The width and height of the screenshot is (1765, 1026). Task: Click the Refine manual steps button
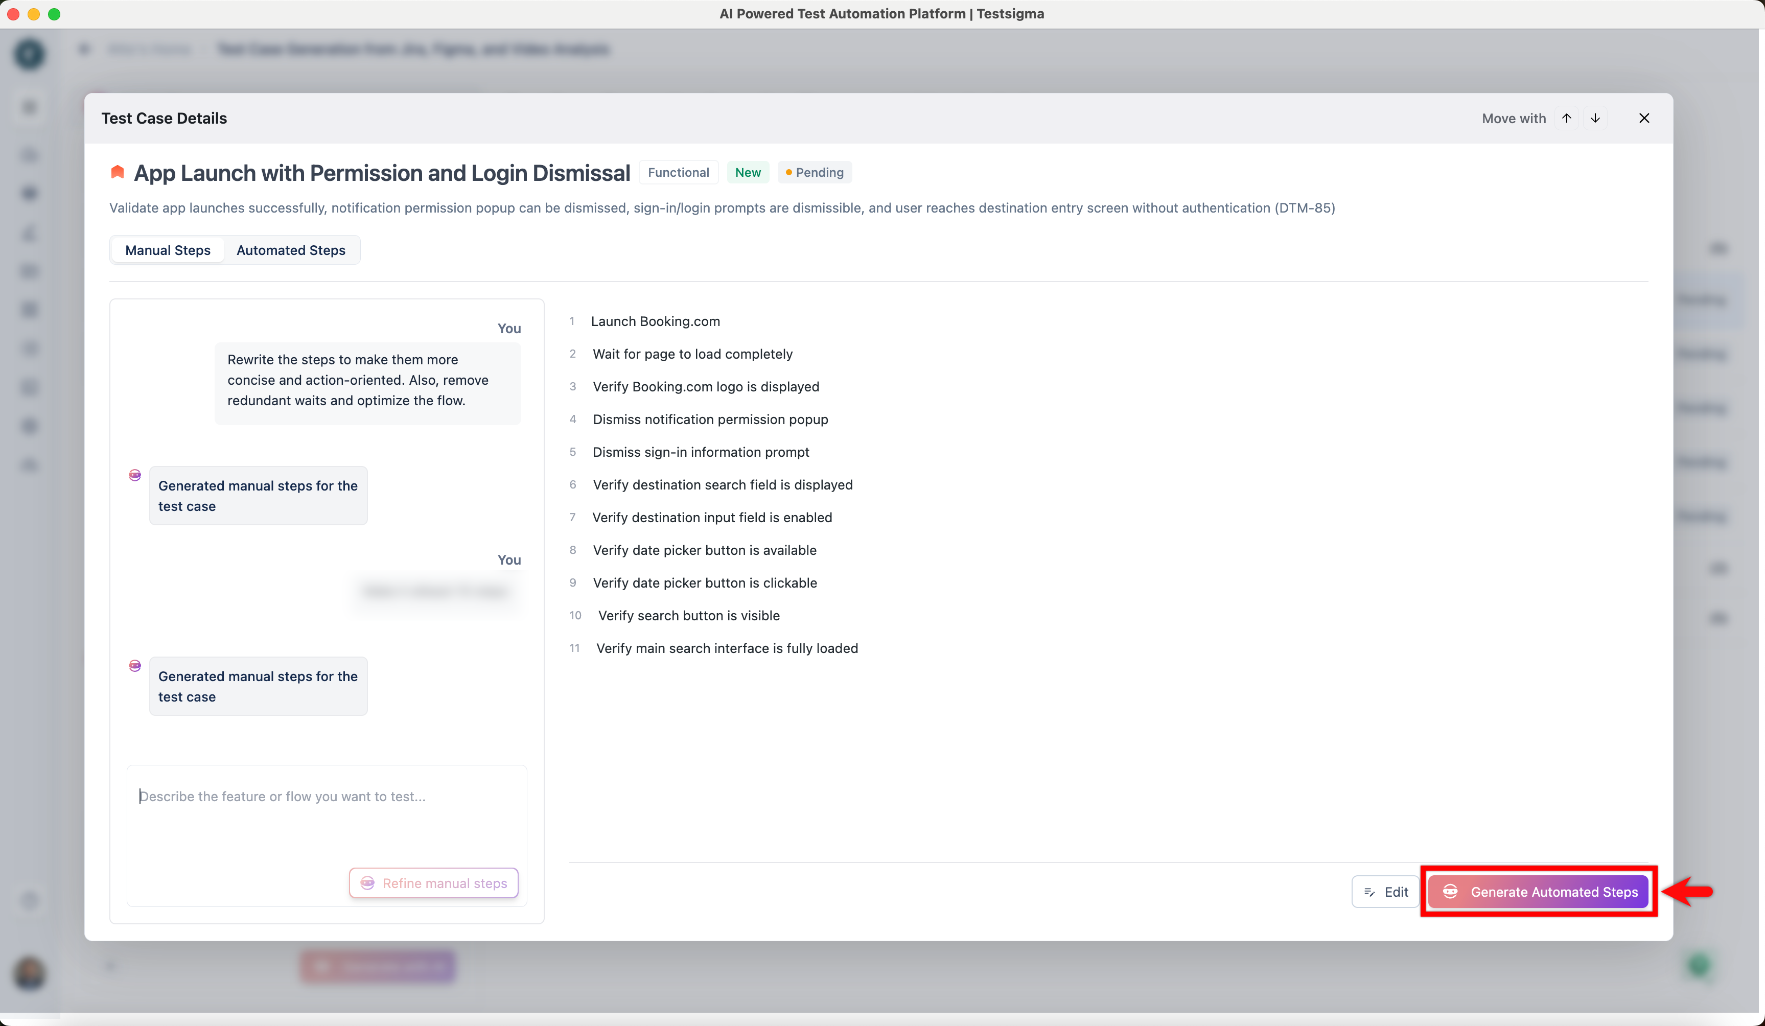click(x=433, y=883)
